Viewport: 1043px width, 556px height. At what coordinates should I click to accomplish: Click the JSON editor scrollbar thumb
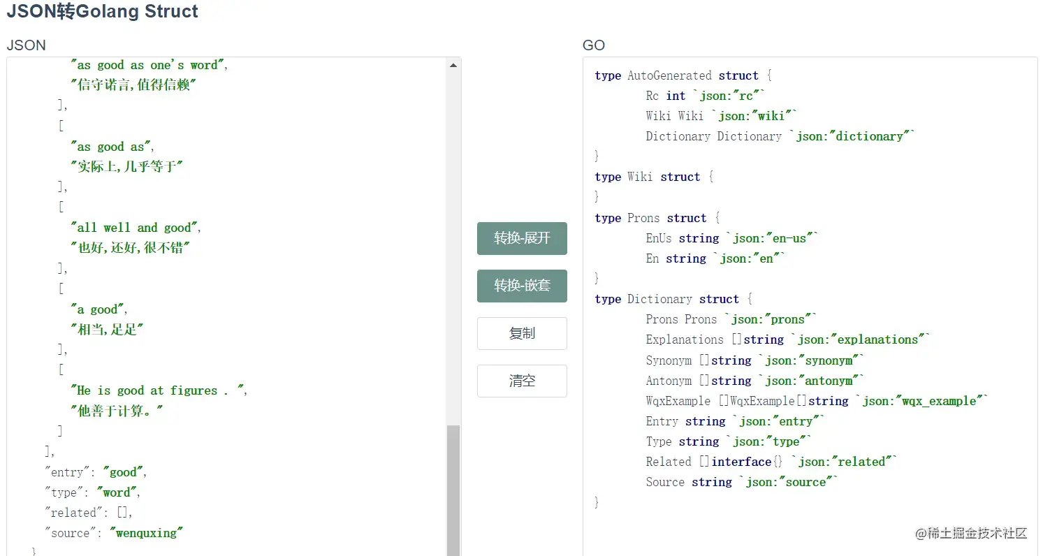(x=453, y=490)
